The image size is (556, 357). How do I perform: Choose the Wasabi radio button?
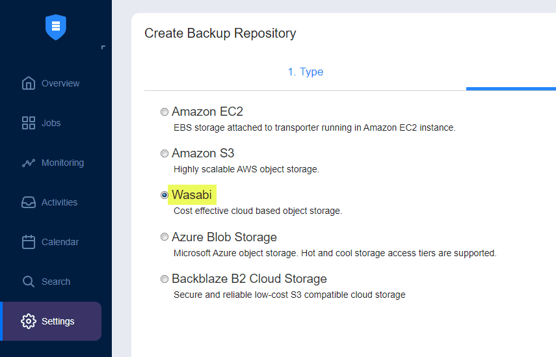click(x=165, y=195)
